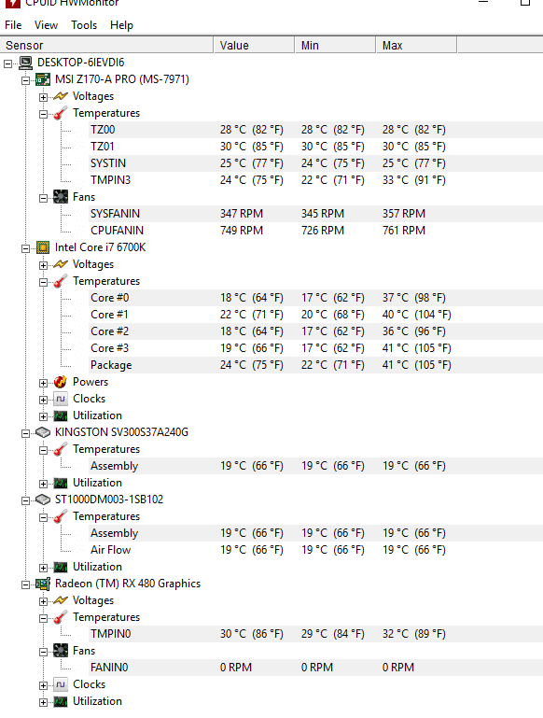Viewport: 543px width, 718px height.
Task: Collapse Temperatures under Intel Core i7 6700K
Action: pyautogui.click(x=43, y=282)
